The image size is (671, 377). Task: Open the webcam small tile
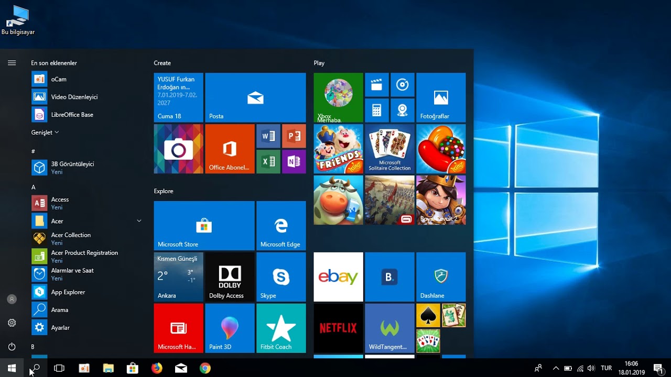402,110
